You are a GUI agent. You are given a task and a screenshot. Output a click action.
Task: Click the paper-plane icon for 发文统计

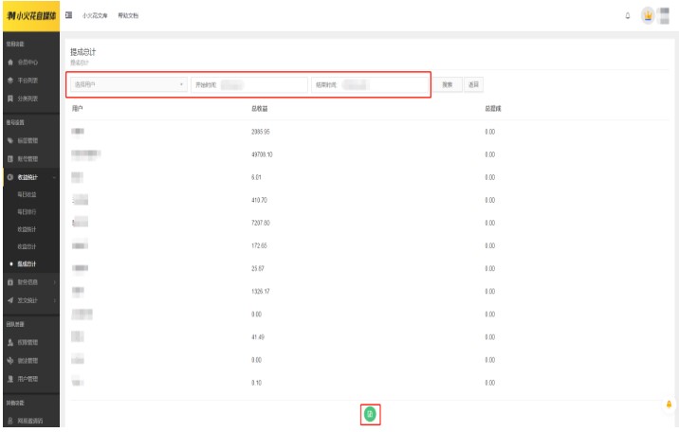pyautogui.click(x=10, y=300)
